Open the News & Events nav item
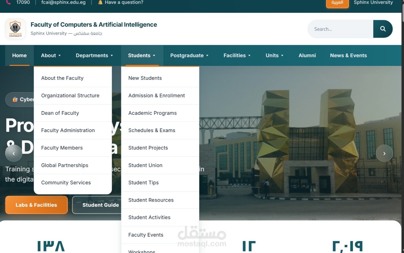 pyautogui.click(x=348, y=55)
